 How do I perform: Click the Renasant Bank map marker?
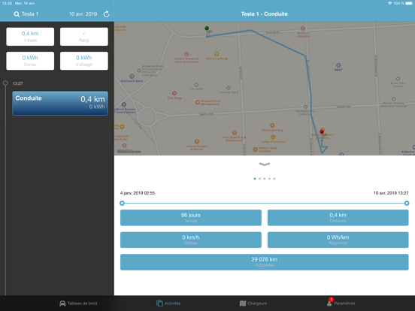(132, 77)
